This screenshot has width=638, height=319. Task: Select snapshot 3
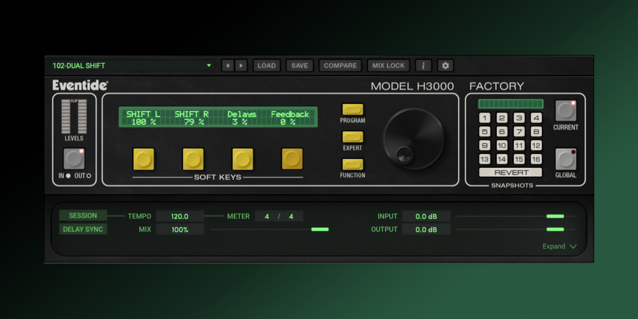[x=519, y=118]
